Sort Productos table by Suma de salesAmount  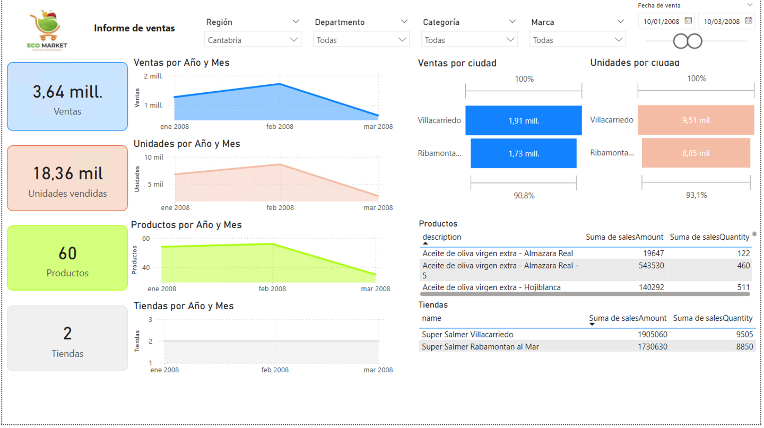624,237
